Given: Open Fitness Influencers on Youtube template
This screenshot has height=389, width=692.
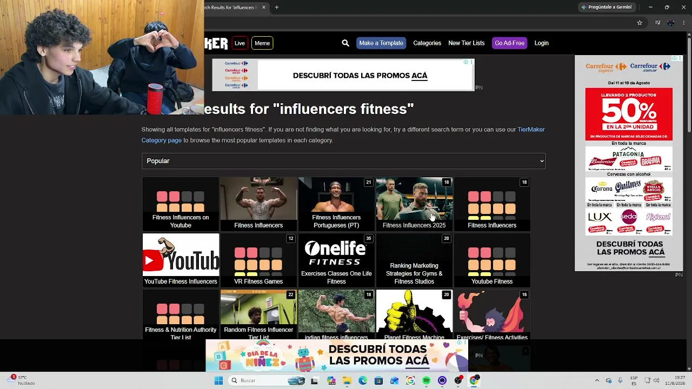Looking at the screenshot, I should point(181,204).
